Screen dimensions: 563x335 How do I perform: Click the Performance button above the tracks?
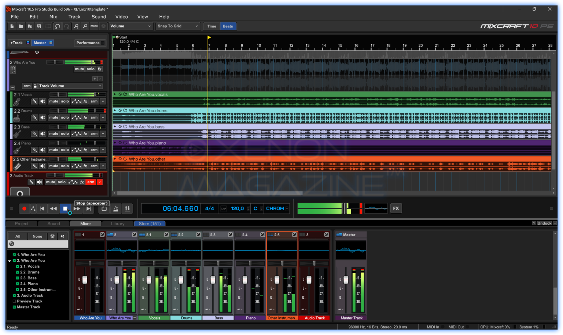(x=88, y=43)
